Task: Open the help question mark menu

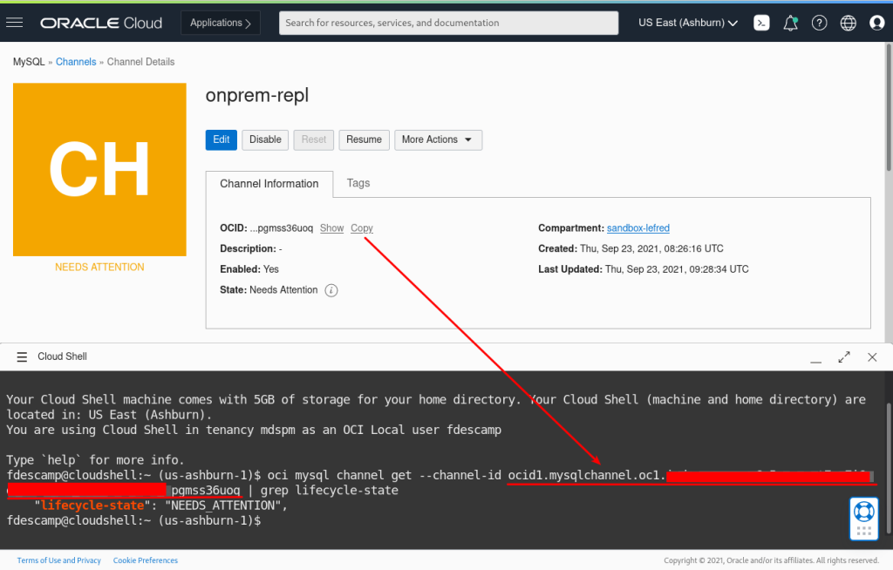Action: click(819, 23)
